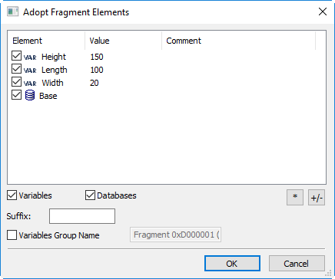Disable the Databases filter checkbox
This screenshot has height=279, width=335.
pos(90,195)
